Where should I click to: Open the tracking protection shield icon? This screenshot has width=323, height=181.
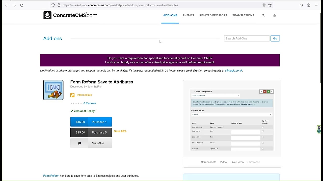pyautogui.click(x=53, y=5)
